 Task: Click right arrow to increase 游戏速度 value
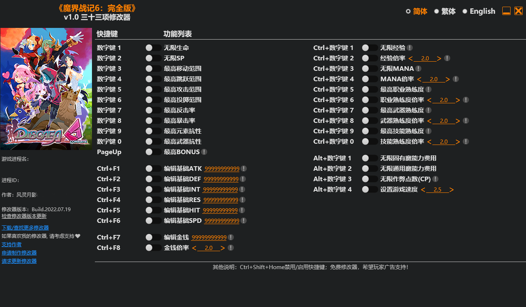tap(451, 189)
